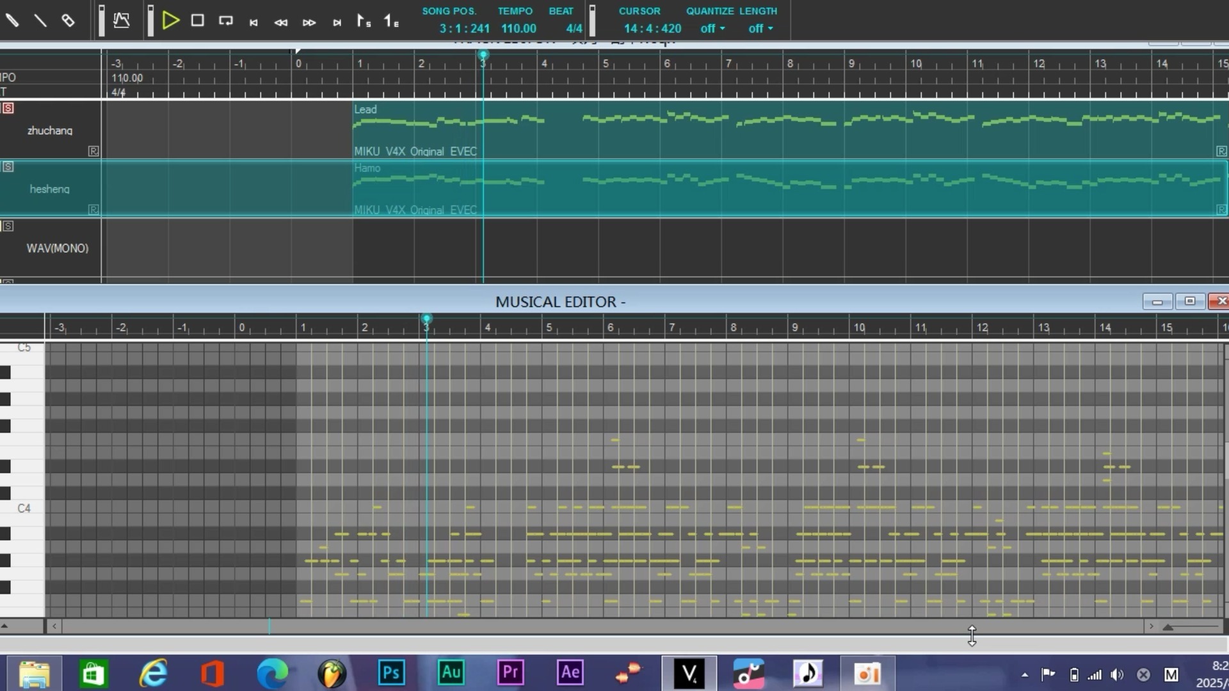Open After Effects from the taskbar
Viewport: 1229px width, 691px height.
[570, 672]
